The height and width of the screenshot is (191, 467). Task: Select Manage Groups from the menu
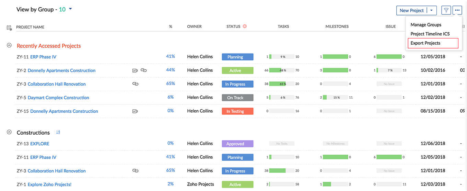tap(426, 25)
